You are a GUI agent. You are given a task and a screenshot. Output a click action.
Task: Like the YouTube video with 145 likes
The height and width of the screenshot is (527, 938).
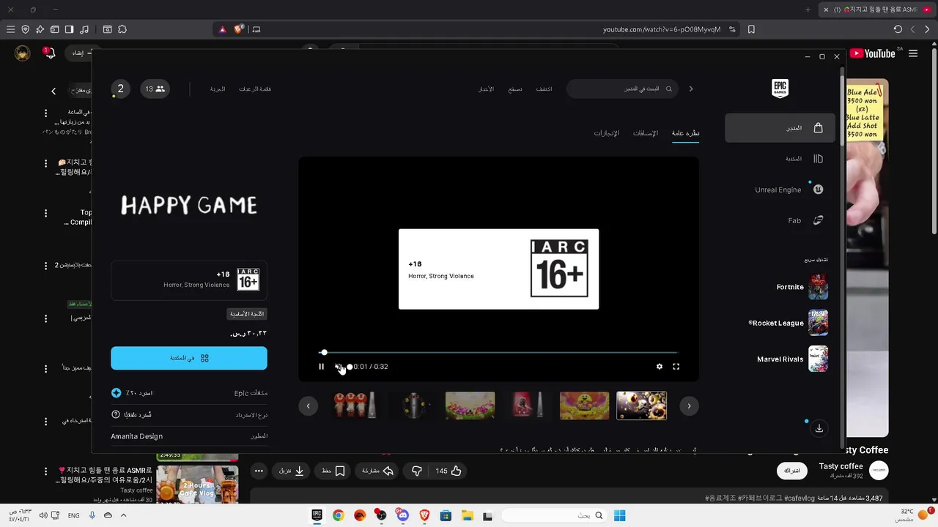[x=448, y=471]
